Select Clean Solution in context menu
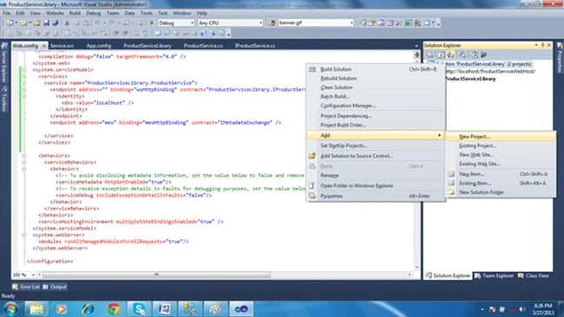 point(376,87)
